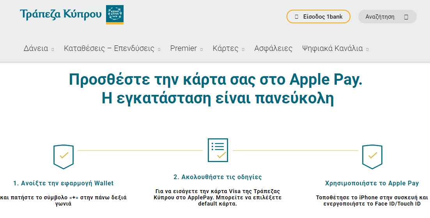The height and width of the screenshot is (218, 430).
Task: Open the Κάρτες menu
Action: coord(225,48)
